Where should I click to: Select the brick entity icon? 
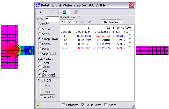[76, 12]
